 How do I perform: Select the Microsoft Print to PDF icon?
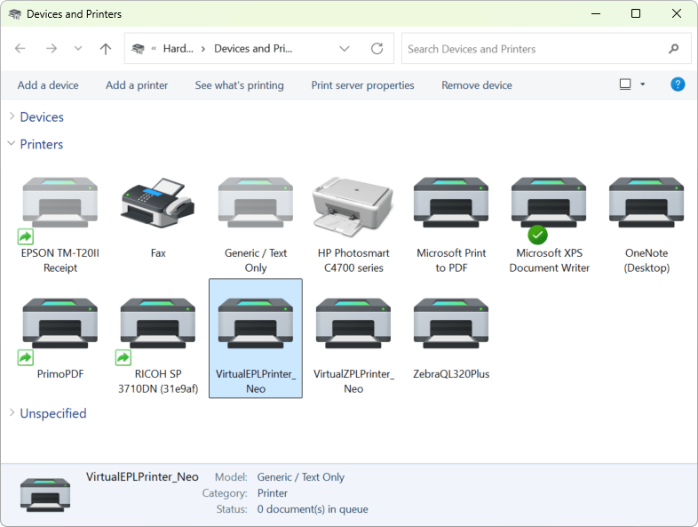click(451, 204)
